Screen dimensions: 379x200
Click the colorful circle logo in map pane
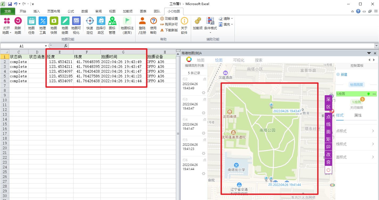click(189, 59)
